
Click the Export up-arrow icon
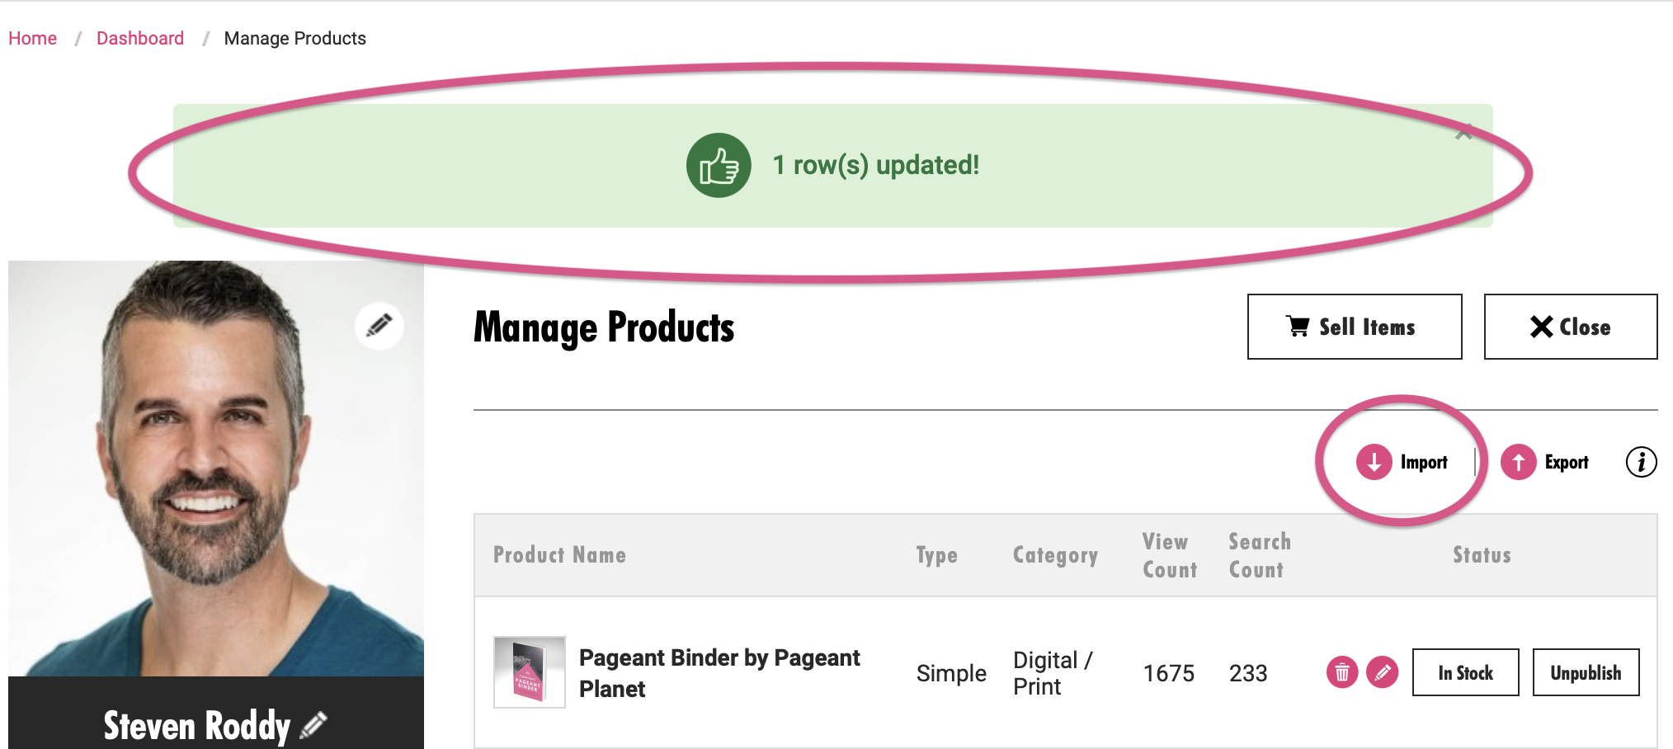click(1518, 462)
